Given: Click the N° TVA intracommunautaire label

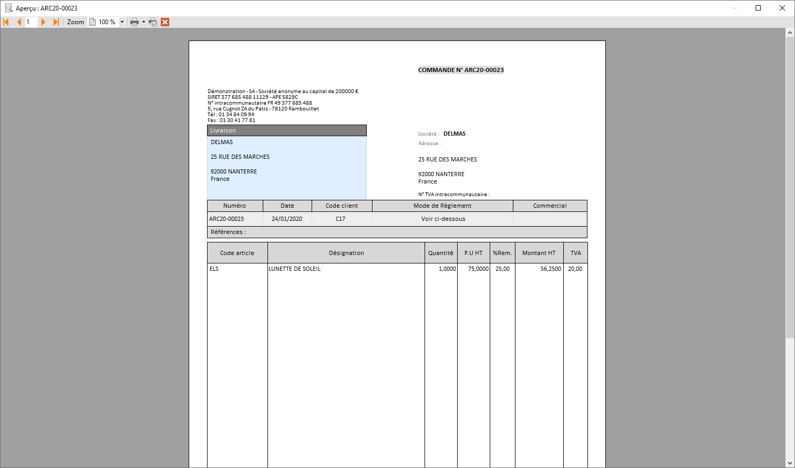Looking at the screenshot, I should tap(454, 195).
